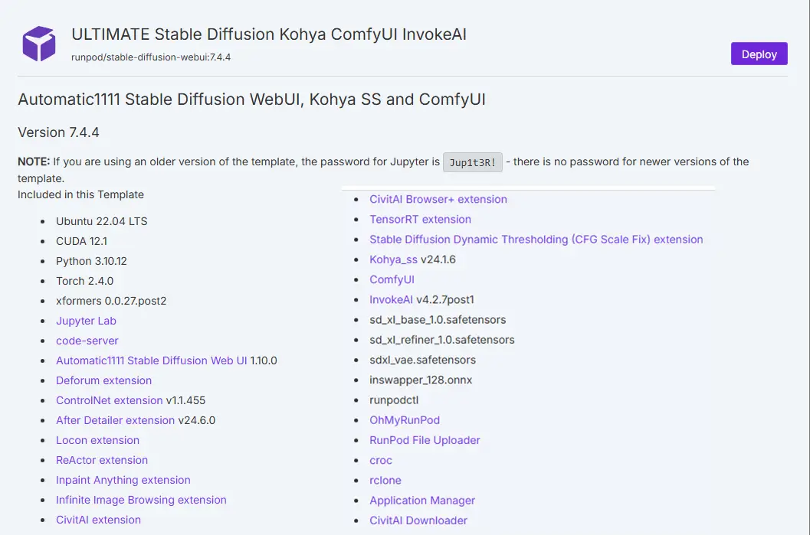This screenshot has height=535, width=810.
Task: Click the runpodctl list item
Action: click(x=394, y=400)
